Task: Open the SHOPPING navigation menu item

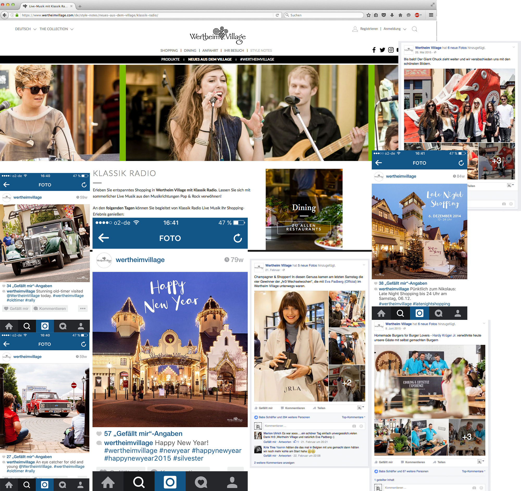Action: [169, 50]
